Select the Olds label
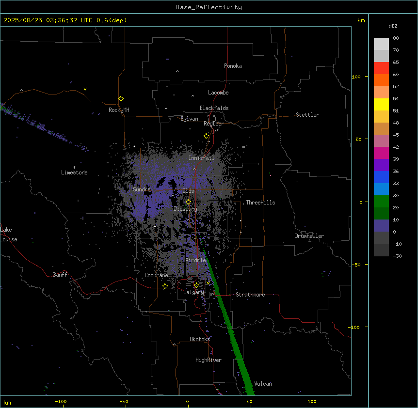 click(188, 191)
